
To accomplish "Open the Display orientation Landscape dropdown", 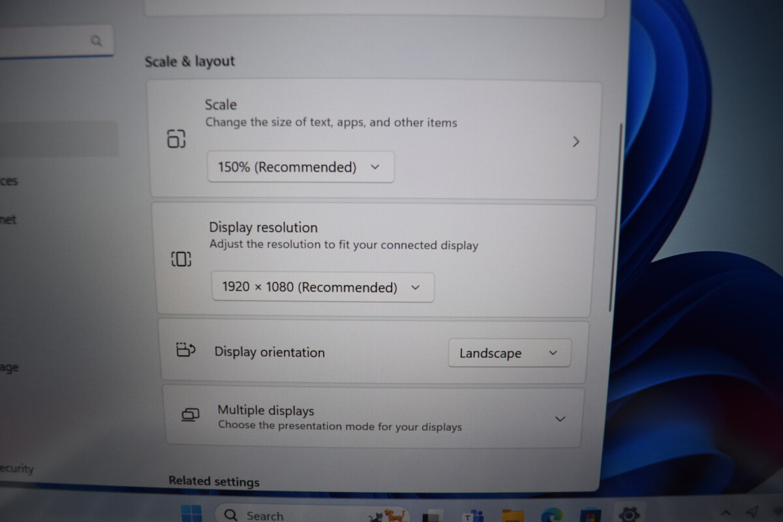I will pyautogui.click(x=510, y=353).
